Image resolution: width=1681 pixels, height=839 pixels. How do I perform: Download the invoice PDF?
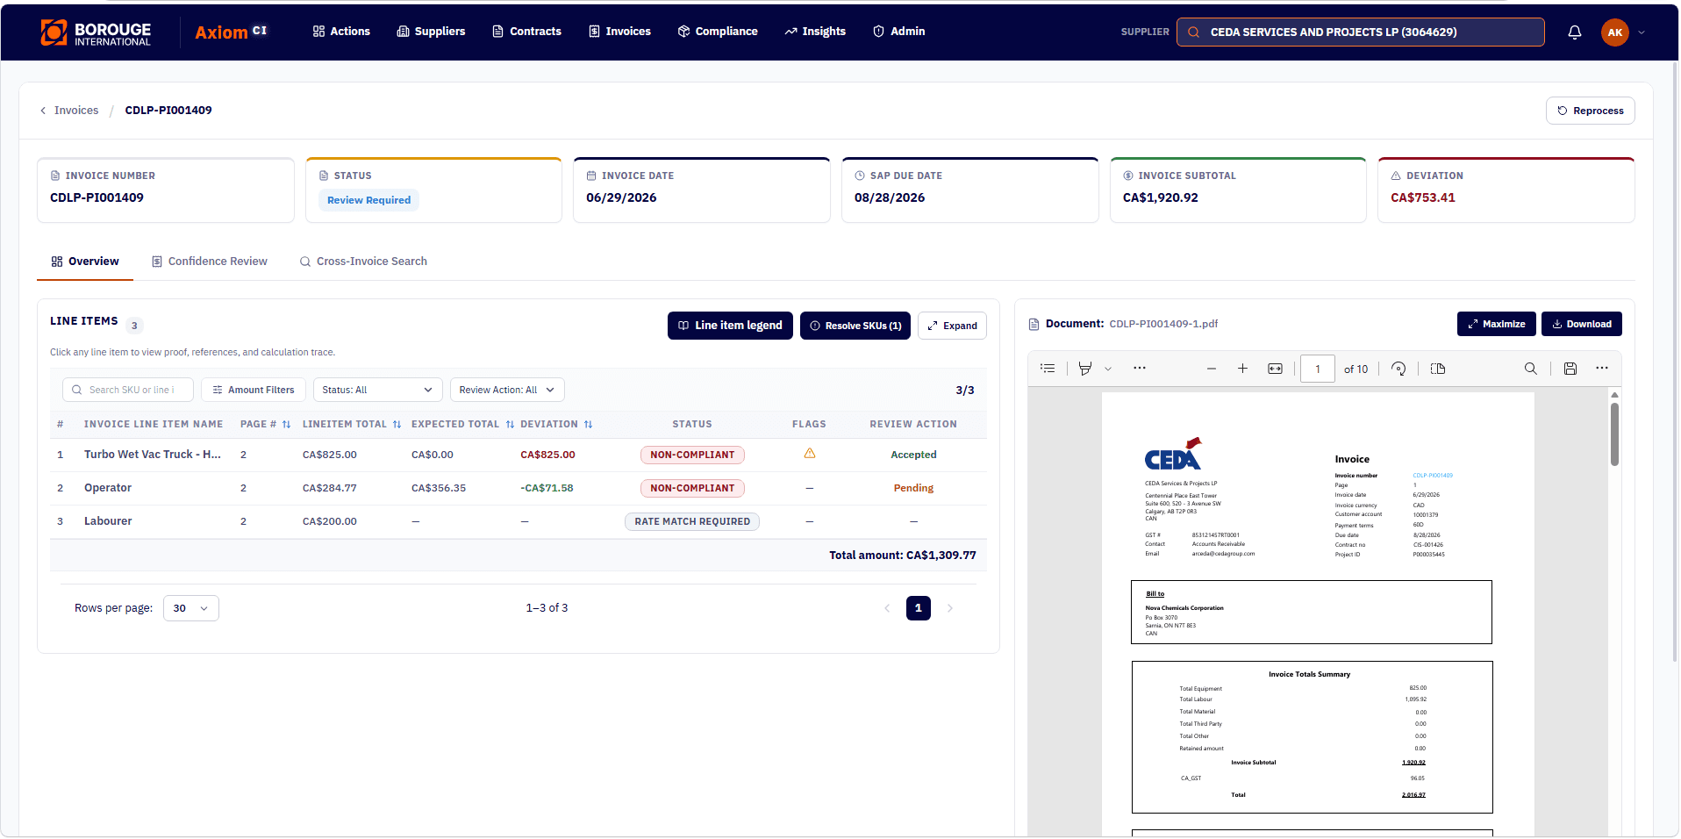pyautogui.click(x=1581, y=324)
